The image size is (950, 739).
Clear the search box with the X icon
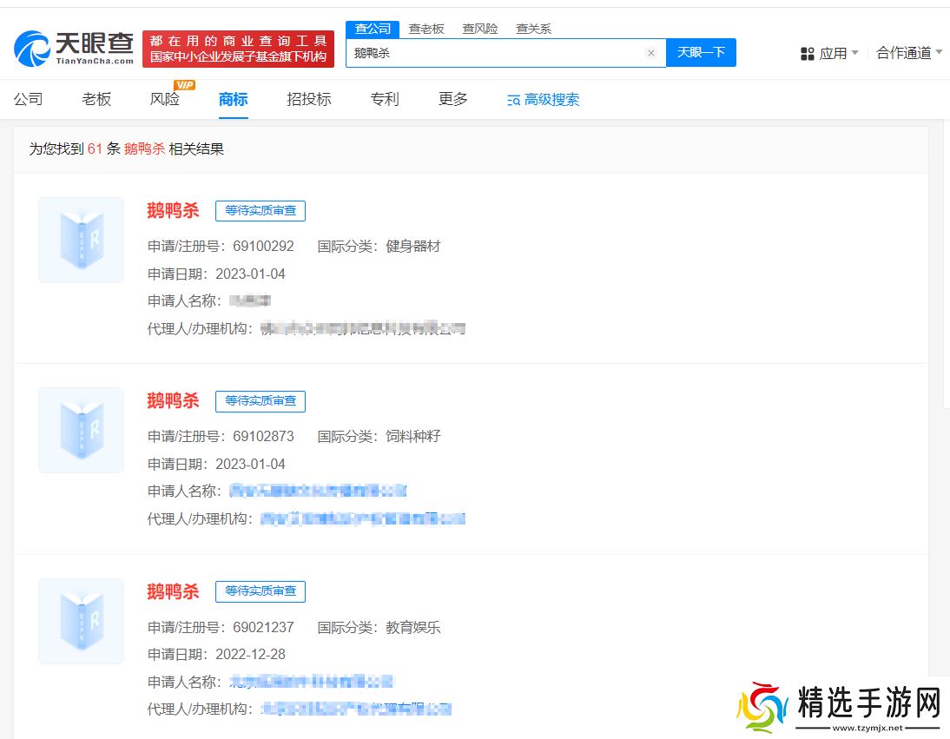point(651,53)
